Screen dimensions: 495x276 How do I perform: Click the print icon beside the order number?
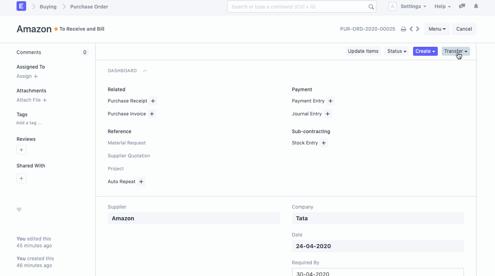pyautogui.click(x=403, y=29)
